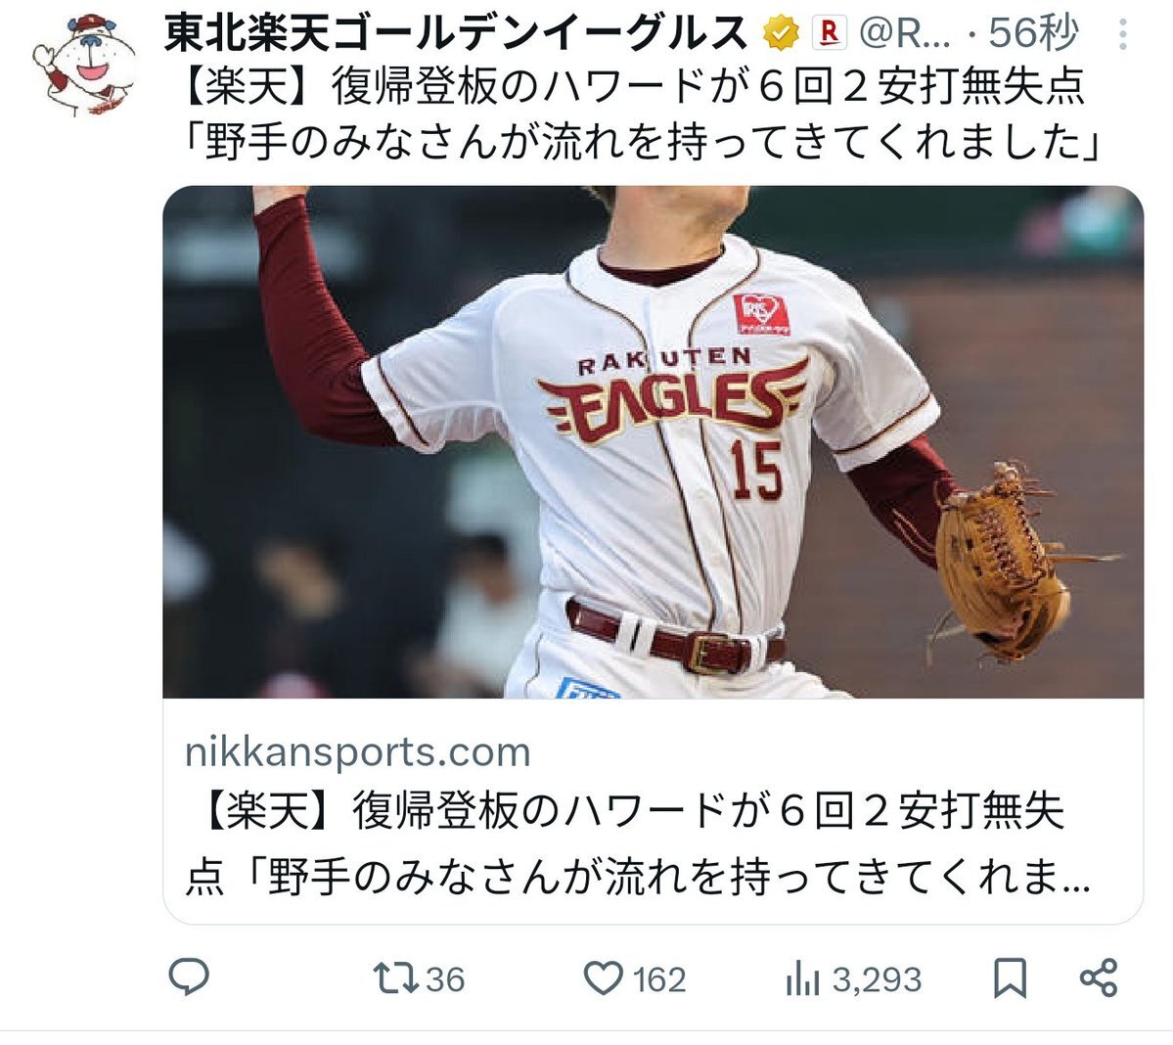Open the share icon

point(1099,977)
